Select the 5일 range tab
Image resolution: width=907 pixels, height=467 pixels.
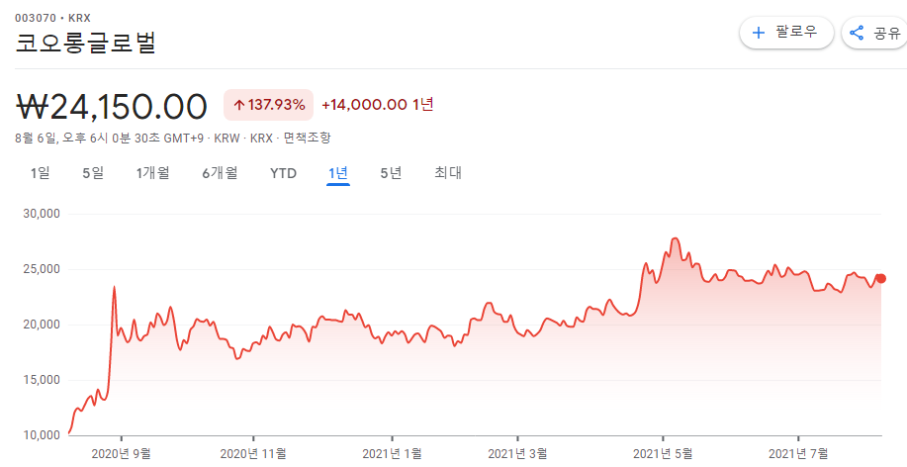point(93,173)
